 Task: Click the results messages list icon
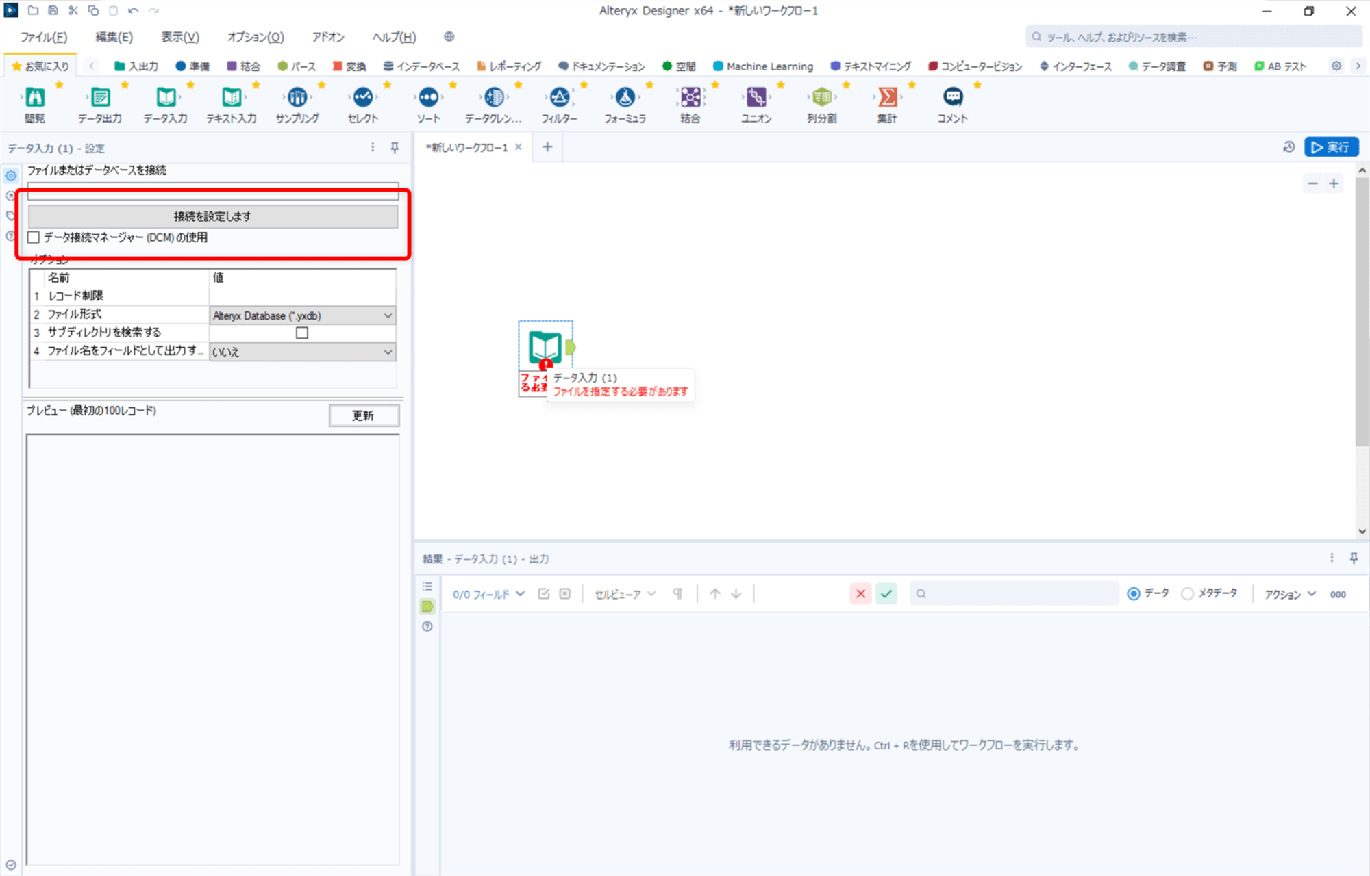tap(427, 587)
